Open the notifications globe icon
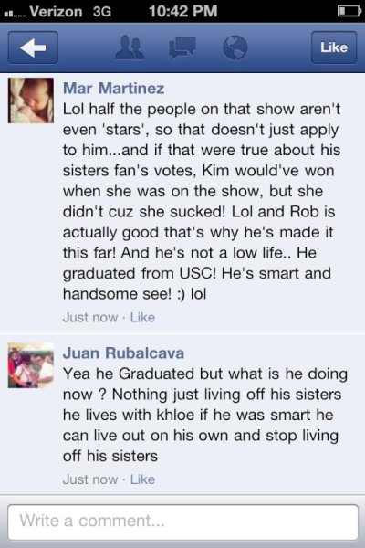365x548 pixels. coord(235,47)
